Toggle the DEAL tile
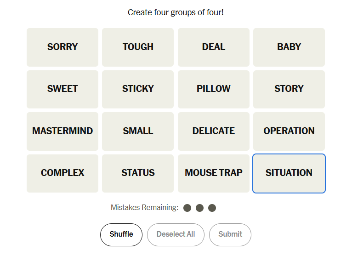Image resolution: width=352 pixels, height=267 pixels. (x=214, y=47)
